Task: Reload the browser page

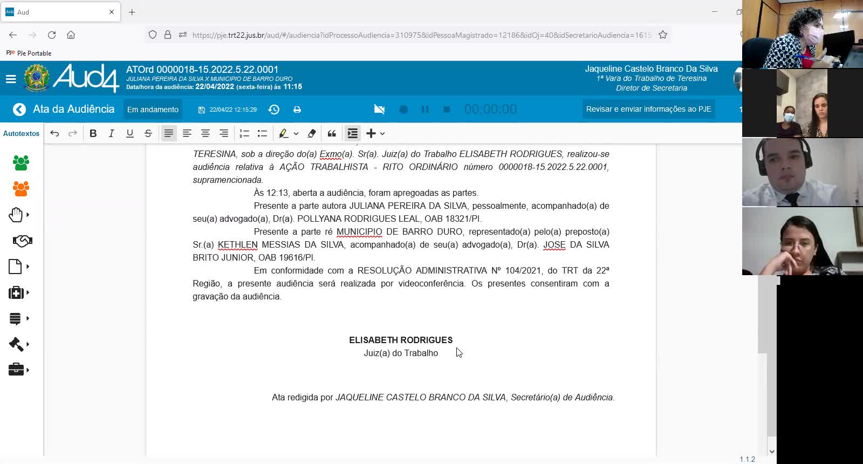Action: (x=52, y=35)
